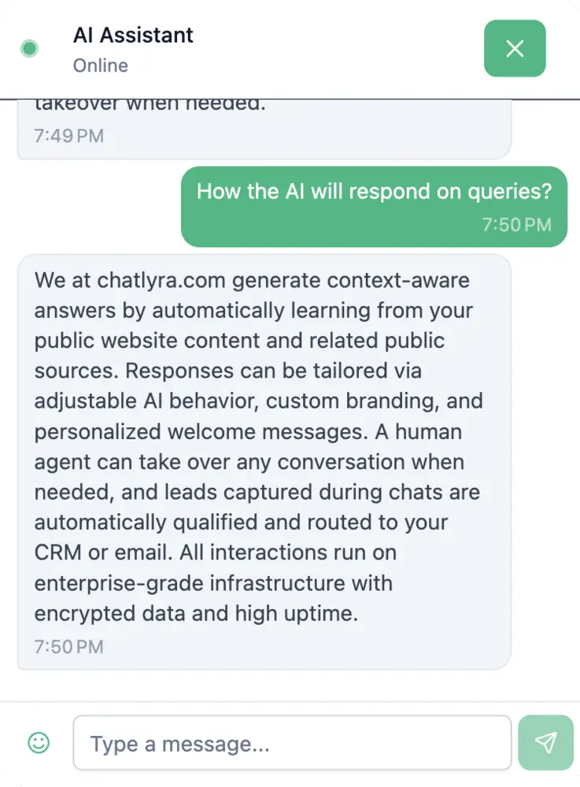Image resolution: width=580 pixels, height=787 pixels.
Task: Click "encrypted data and high uptime" text
Action: point(196,614)
